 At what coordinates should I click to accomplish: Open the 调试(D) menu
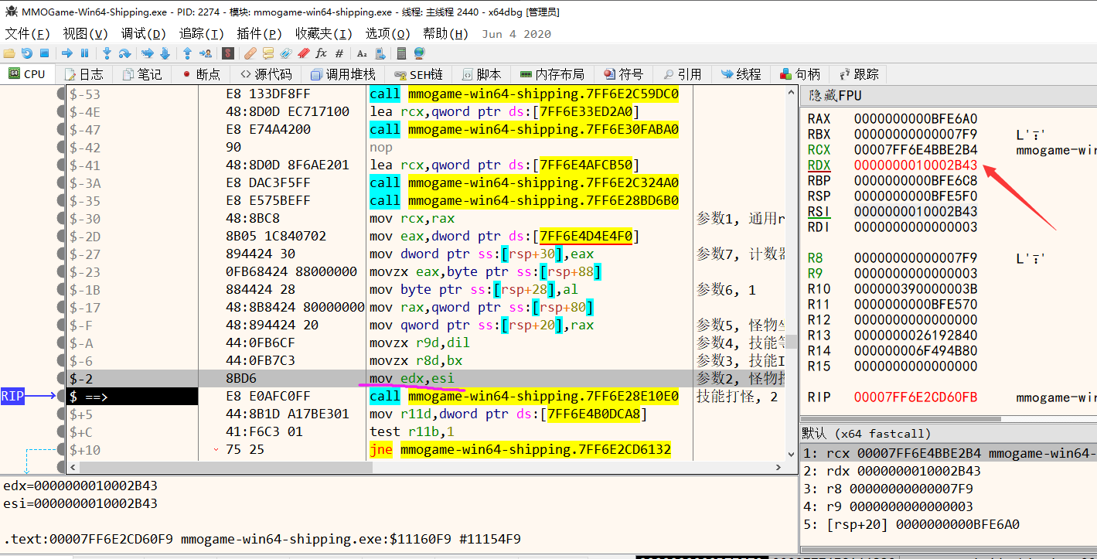click(x=144, y=33)
